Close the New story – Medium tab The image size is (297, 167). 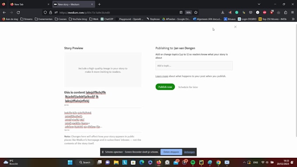click(x=92, y=4)
